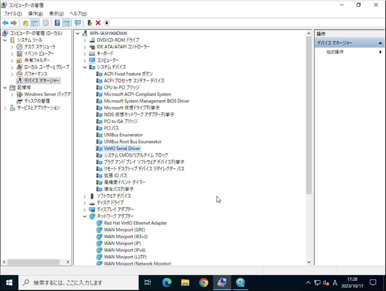The width and height of the screenshot is (386, 291).
Task: Select UMBus Root Bus Enumerator device
Action: [x=133, y=142]
